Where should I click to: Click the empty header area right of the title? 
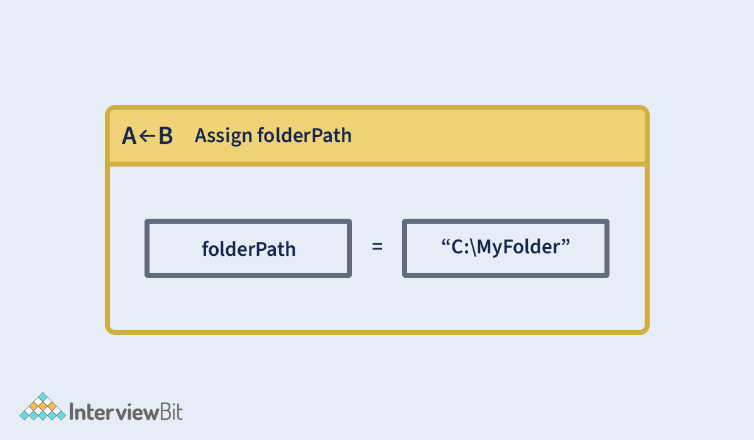click(x=498, y=136)
